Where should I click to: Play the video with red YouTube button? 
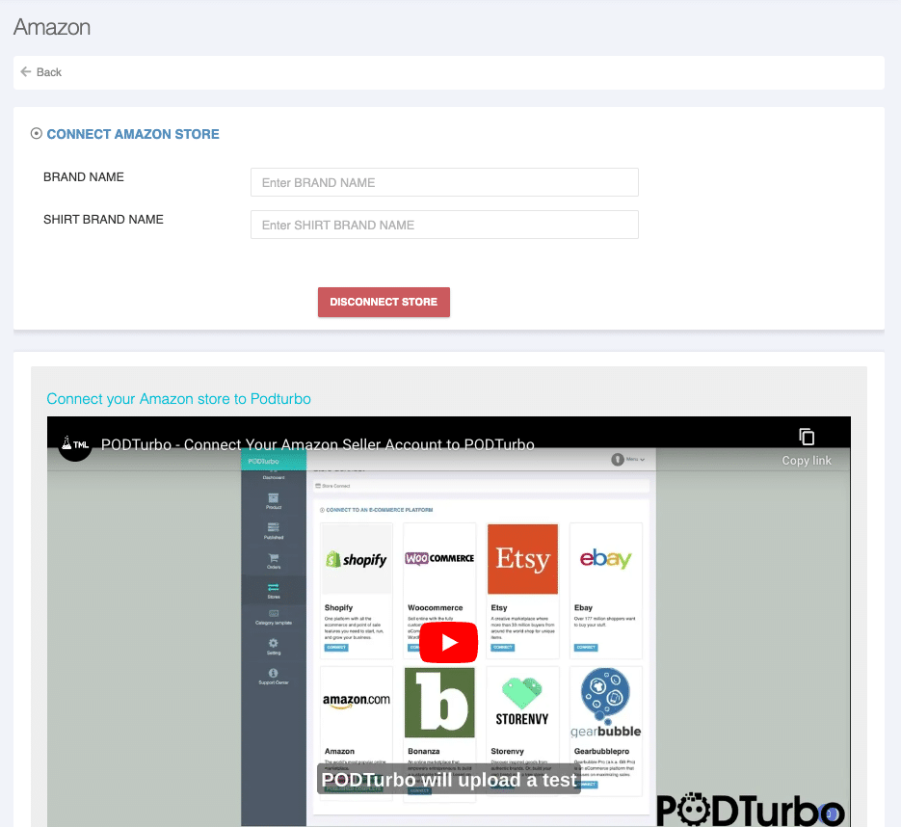[x=449, y=642]
